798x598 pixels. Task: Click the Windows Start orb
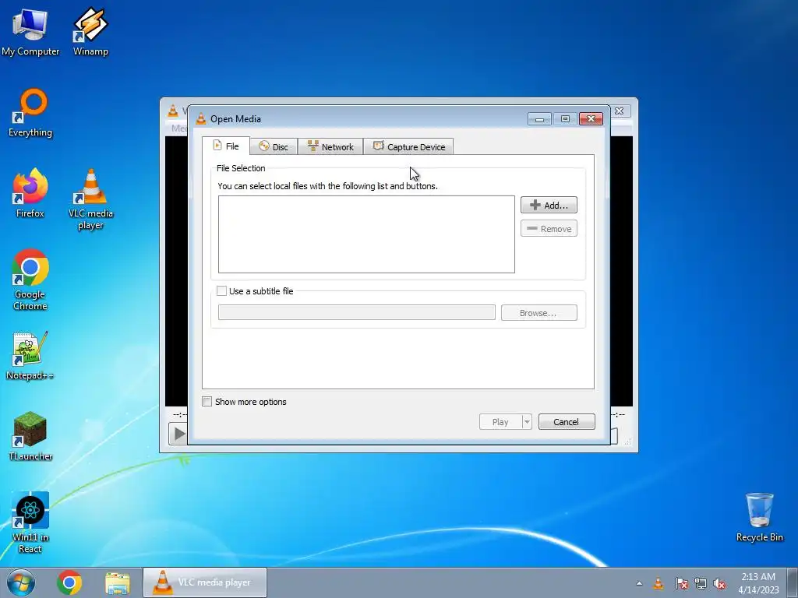(21, 582)
